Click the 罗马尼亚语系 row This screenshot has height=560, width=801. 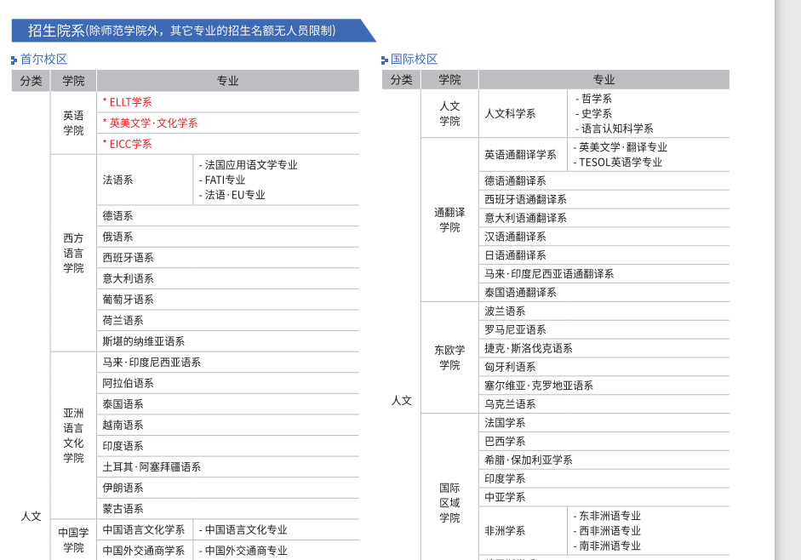[604, 330]
